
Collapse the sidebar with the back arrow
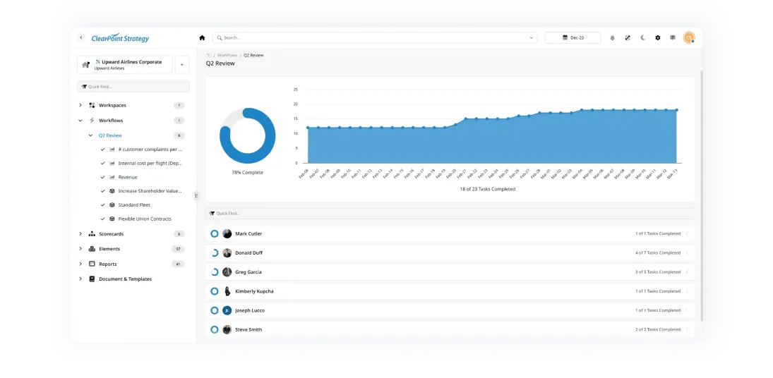tap(81, 37)
